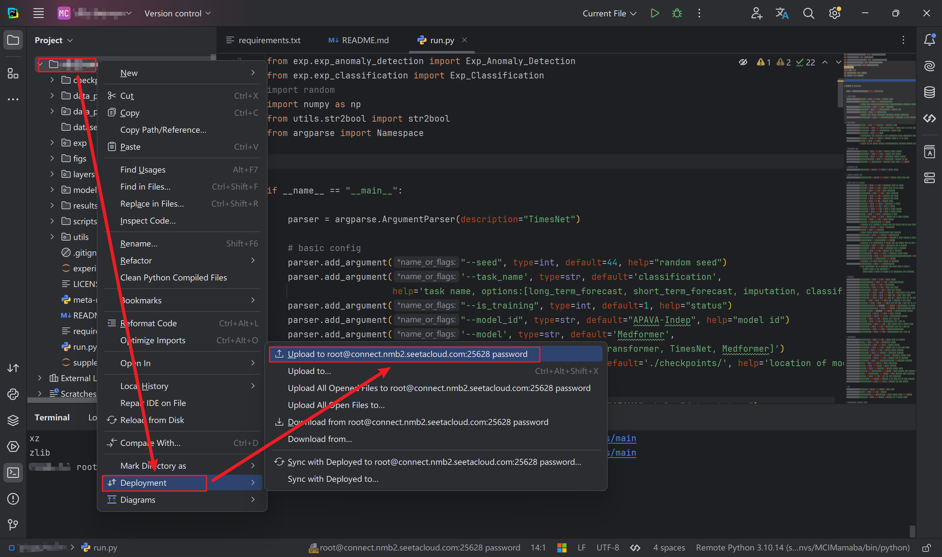This screenshot has height=557, width=942.
Task: Expand the utils folder
Action: tap(52, 237)
